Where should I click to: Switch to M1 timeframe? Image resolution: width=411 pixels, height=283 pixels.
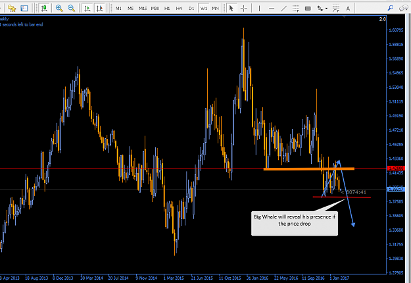[118, 9]
